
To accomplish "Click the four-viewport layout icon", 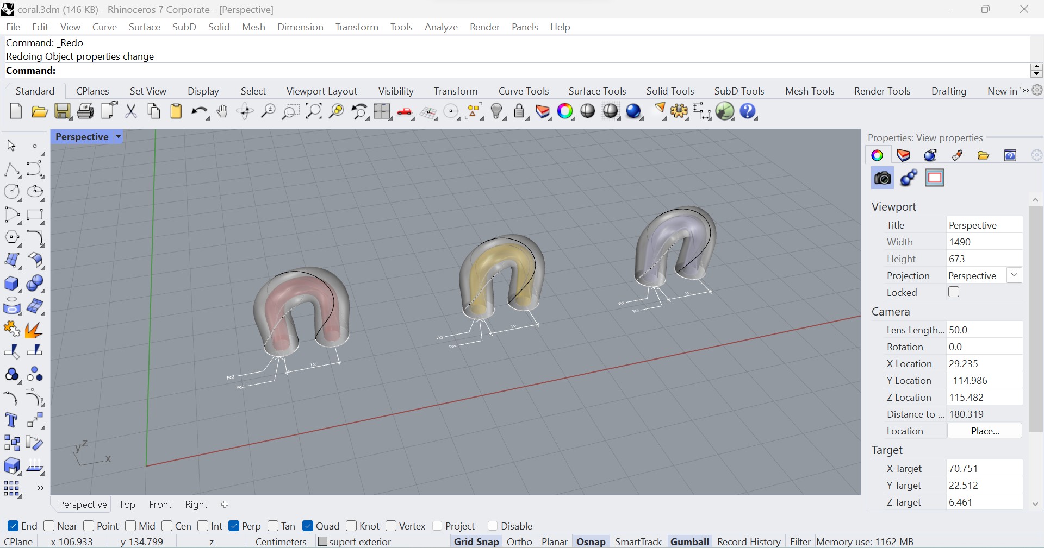I will coord(382,111).
